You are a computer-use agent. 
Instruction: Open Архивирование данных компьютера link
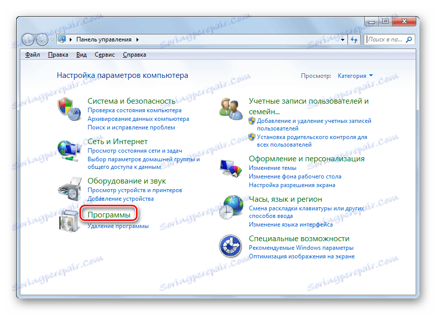[x=138, y=119]
